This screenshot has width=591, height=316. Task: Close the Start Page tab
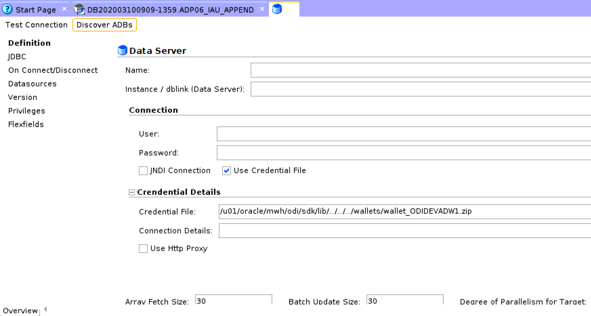[x=64, y=9]
